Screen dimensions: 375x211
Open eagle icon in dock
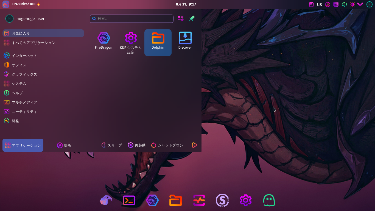(x=106, y=200)
